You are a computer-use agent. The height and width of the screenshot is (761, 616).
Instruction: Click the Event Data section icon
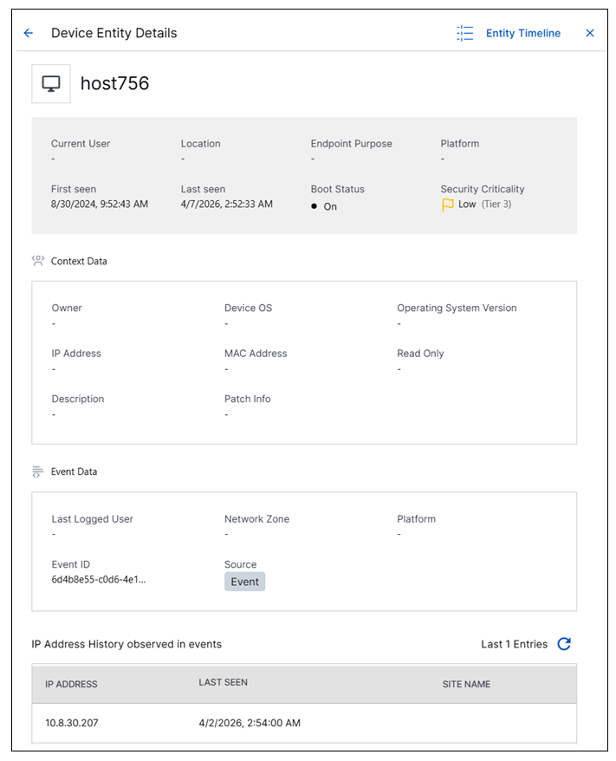pyautogui.click(x=38, y=471)
